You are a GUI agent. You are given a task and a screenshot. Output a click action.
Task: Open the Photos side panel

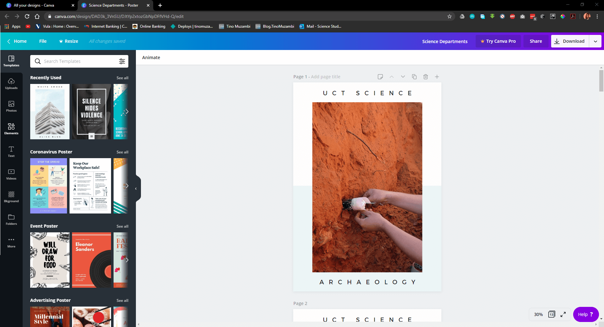11,106
